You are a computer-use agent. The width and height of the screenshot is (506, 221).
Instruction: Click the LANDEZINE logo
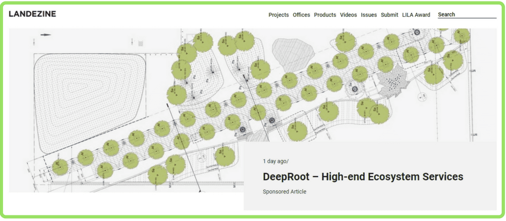click(32, 14)
